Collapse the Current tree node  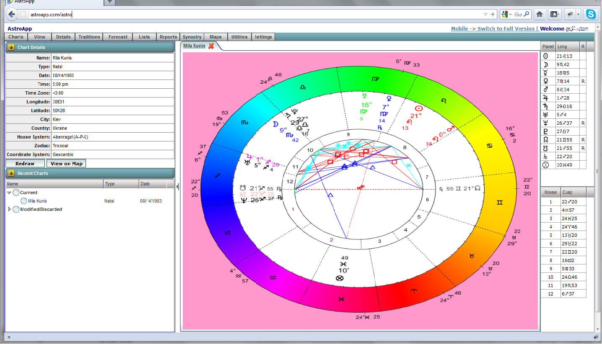(x=9, y=193)
